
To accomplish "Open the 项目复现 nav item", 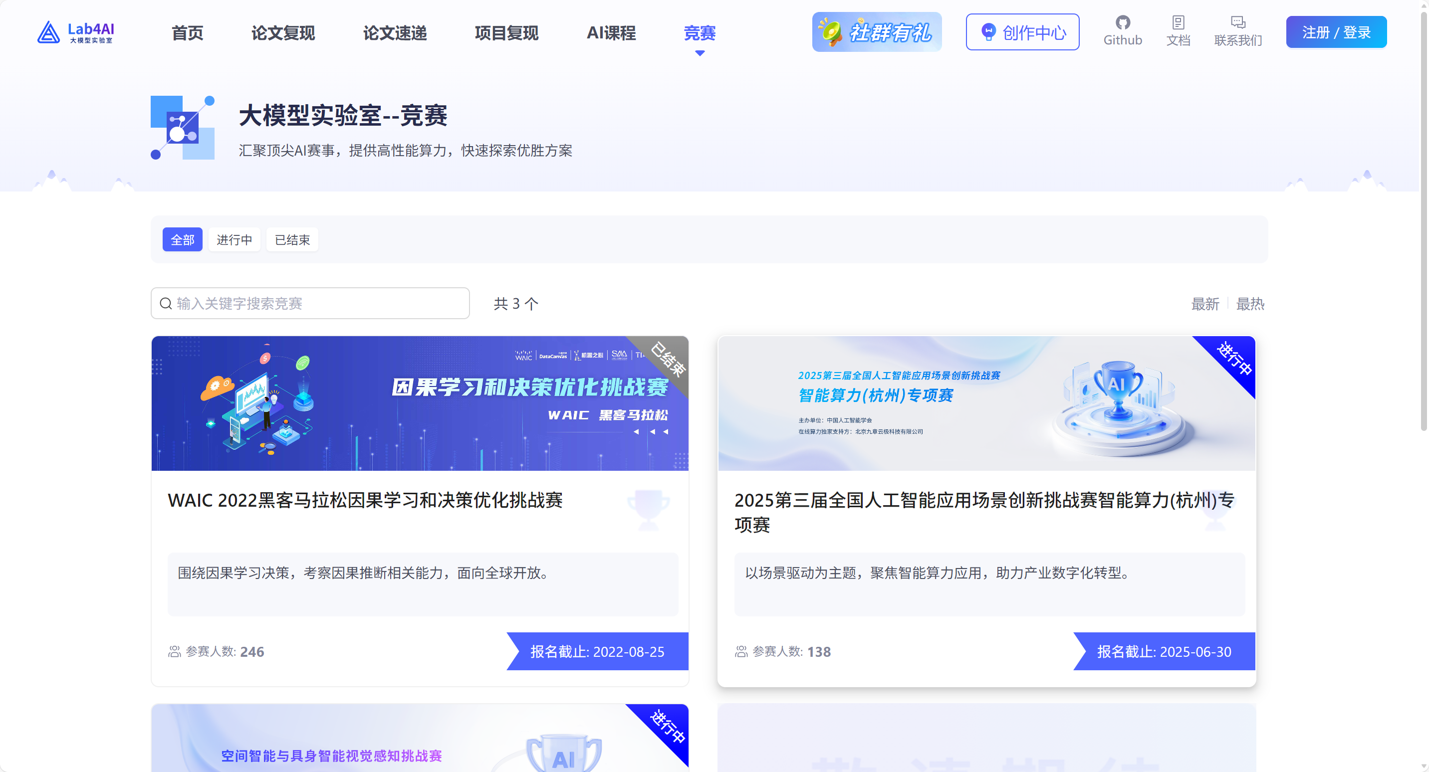I will (506, 33).
